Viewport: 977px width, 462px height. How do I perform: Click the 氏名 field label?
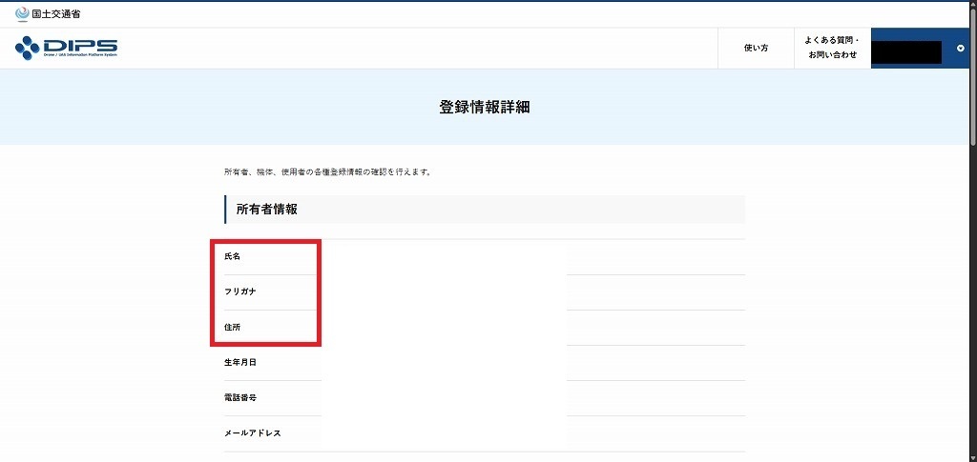pyautogui.click(x=233, y=257)
